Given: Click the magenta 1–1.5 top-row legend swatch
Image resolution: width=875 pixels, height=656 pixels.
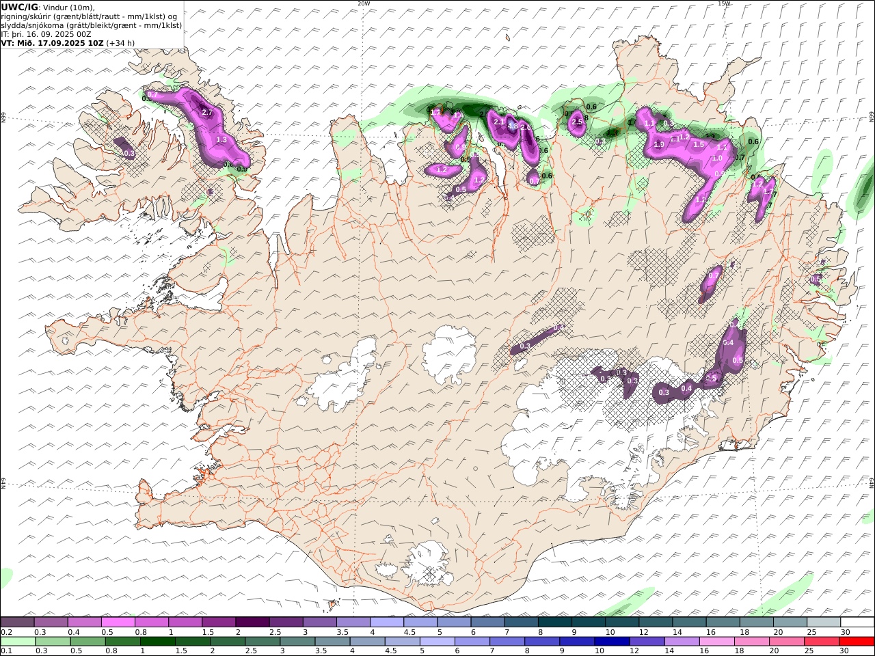Looking at the screenshot, I should coord(185,623).
